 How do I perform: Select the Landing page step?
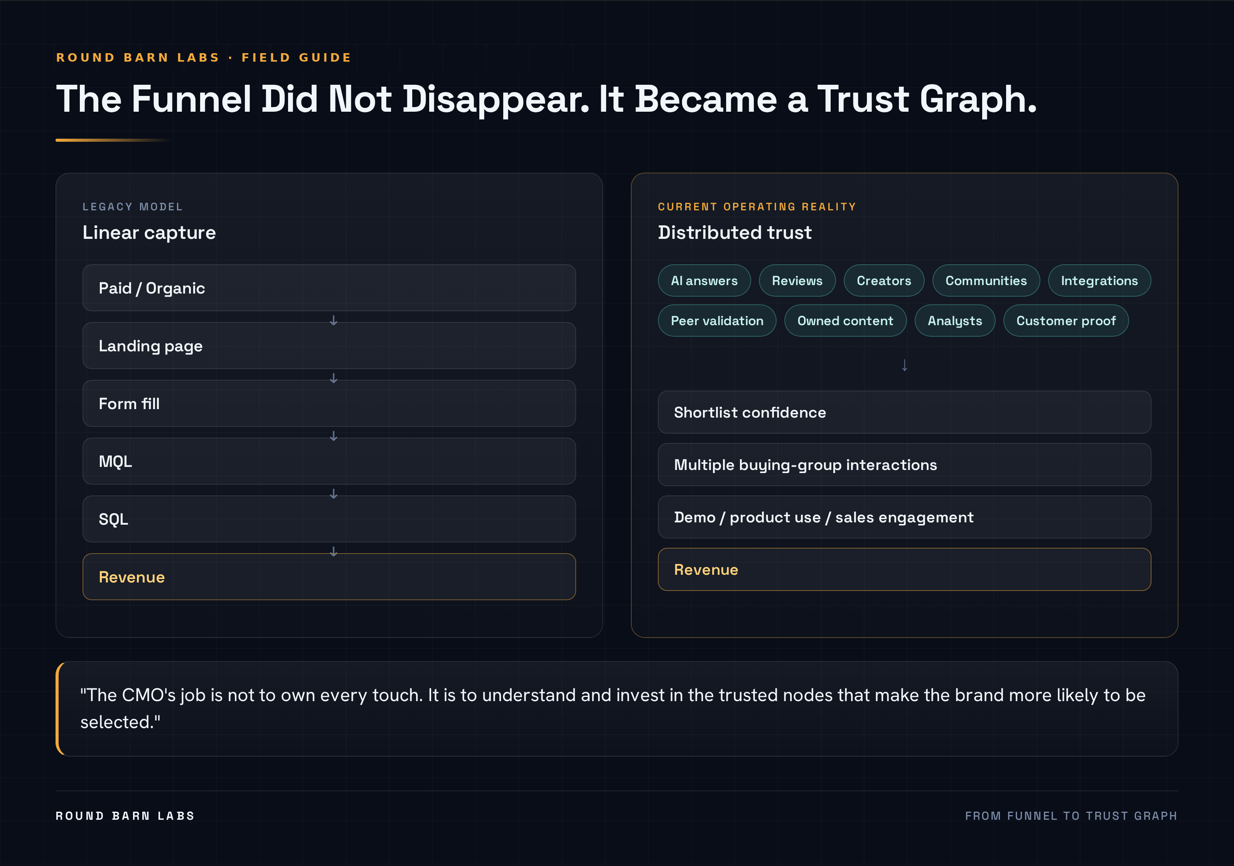click(x=329, y=345)
